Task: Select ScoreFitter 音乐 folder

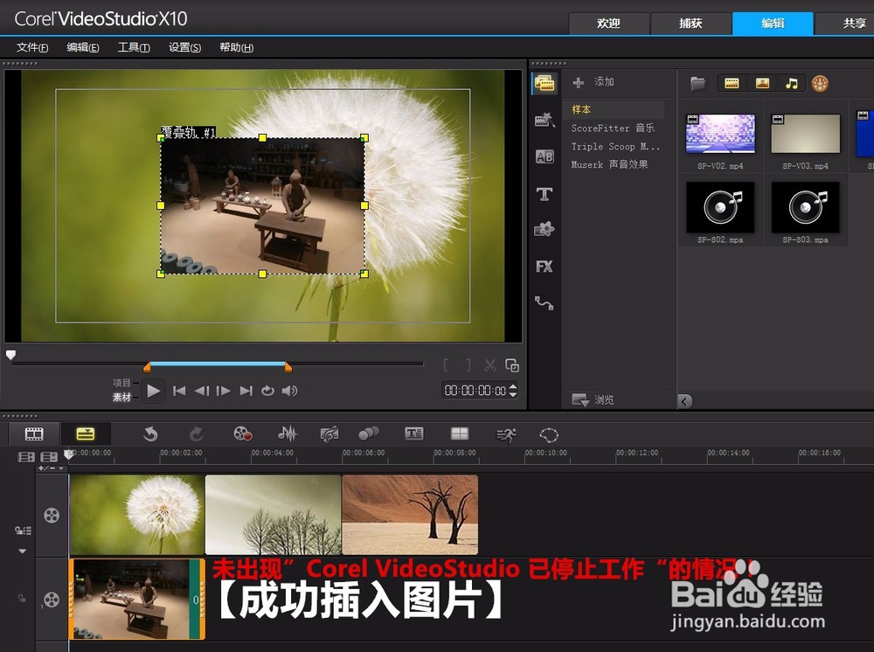Action: [614, 128]
